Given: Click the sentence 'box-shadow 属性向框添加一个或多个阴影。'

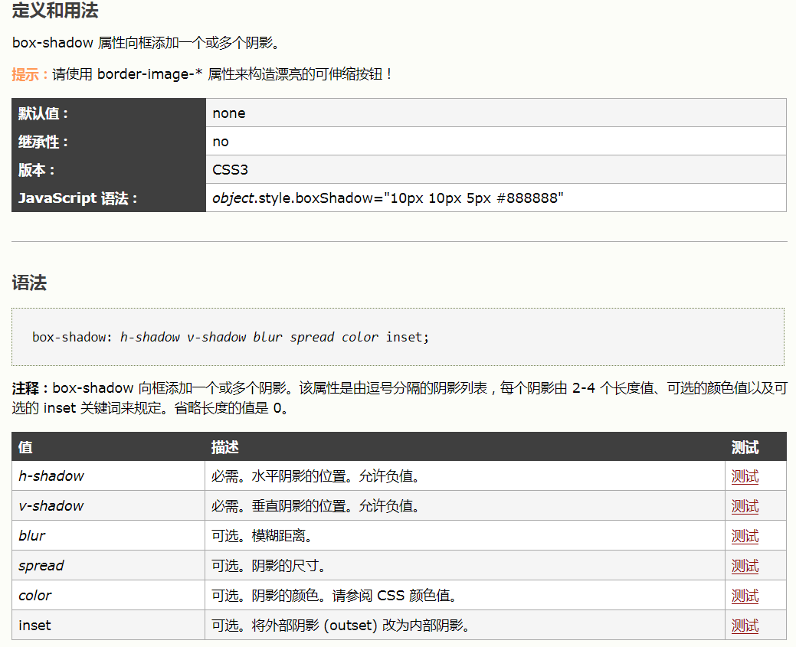Looking at the screenshot, I should [146, 43].
